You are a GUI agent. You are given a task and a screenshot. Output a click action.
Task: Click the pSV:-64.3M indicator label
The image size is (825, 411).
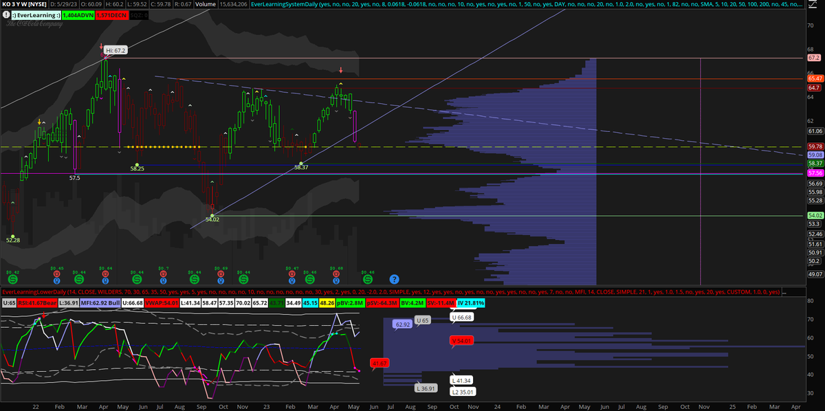(x=382, y=302)
